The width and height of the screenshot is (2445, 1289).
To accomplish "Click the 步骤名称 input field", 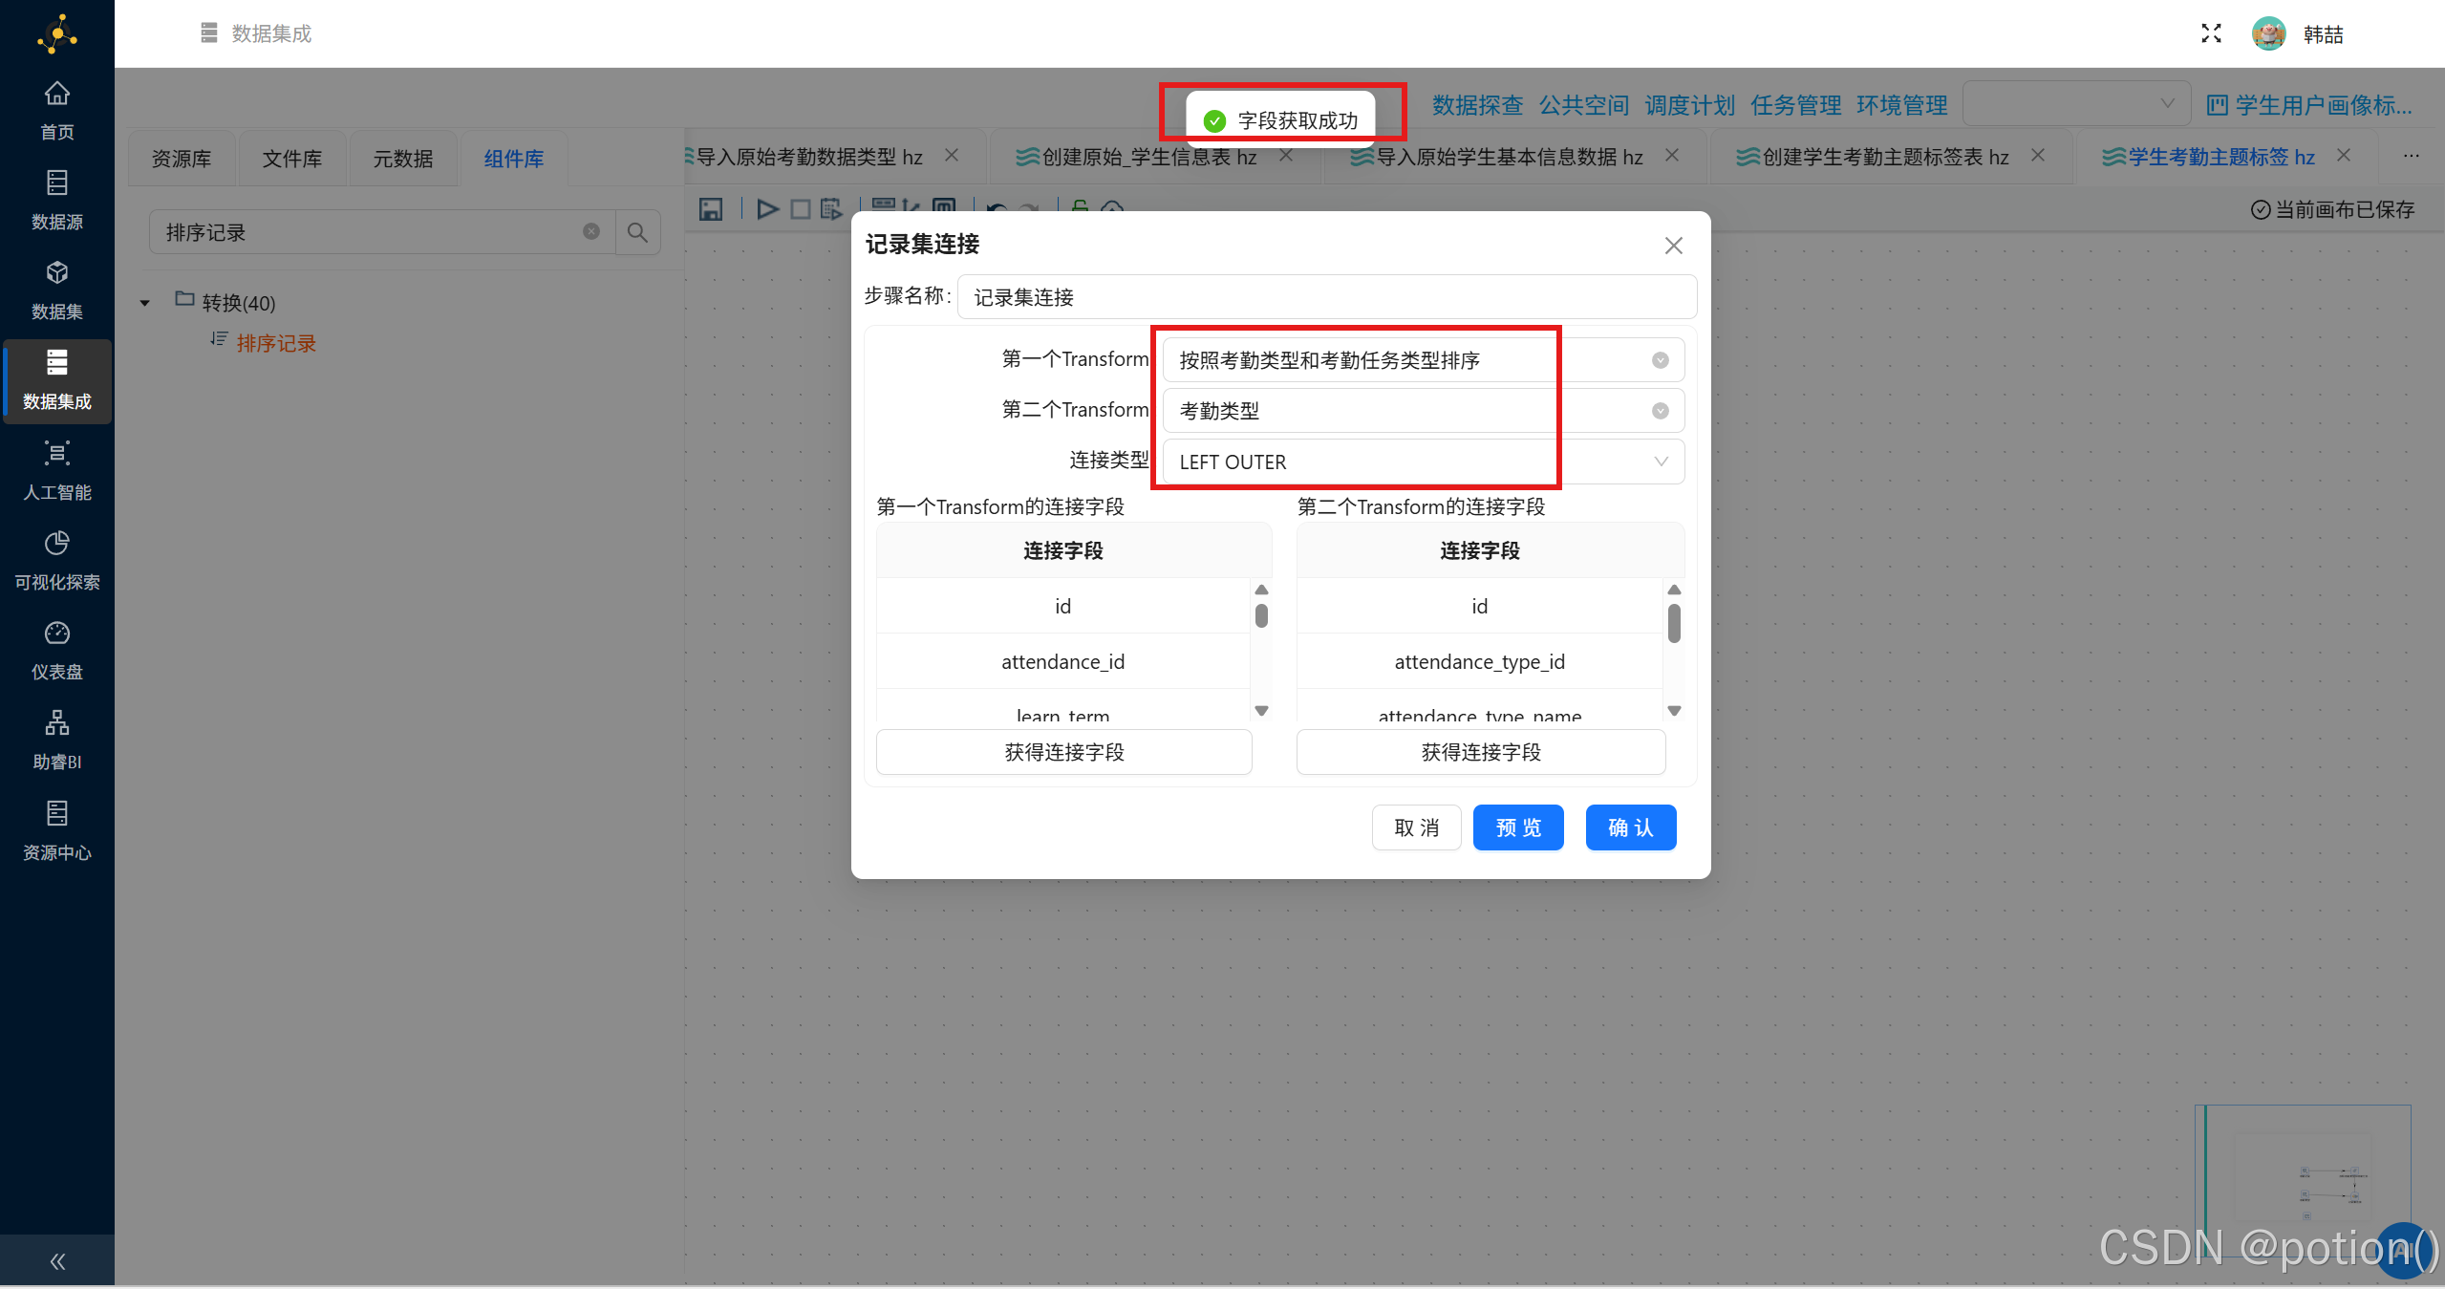I will (x=1326, y=297).
